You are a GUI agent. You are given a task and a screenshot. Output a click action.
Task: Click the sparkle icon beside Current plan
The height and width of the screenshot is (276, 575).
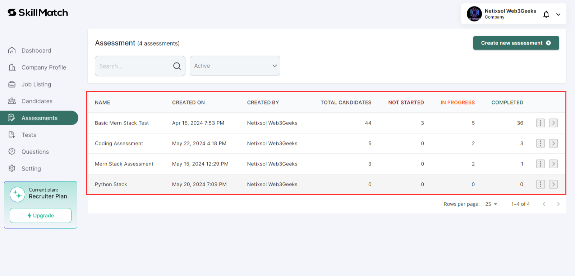(x=18, y=195)
